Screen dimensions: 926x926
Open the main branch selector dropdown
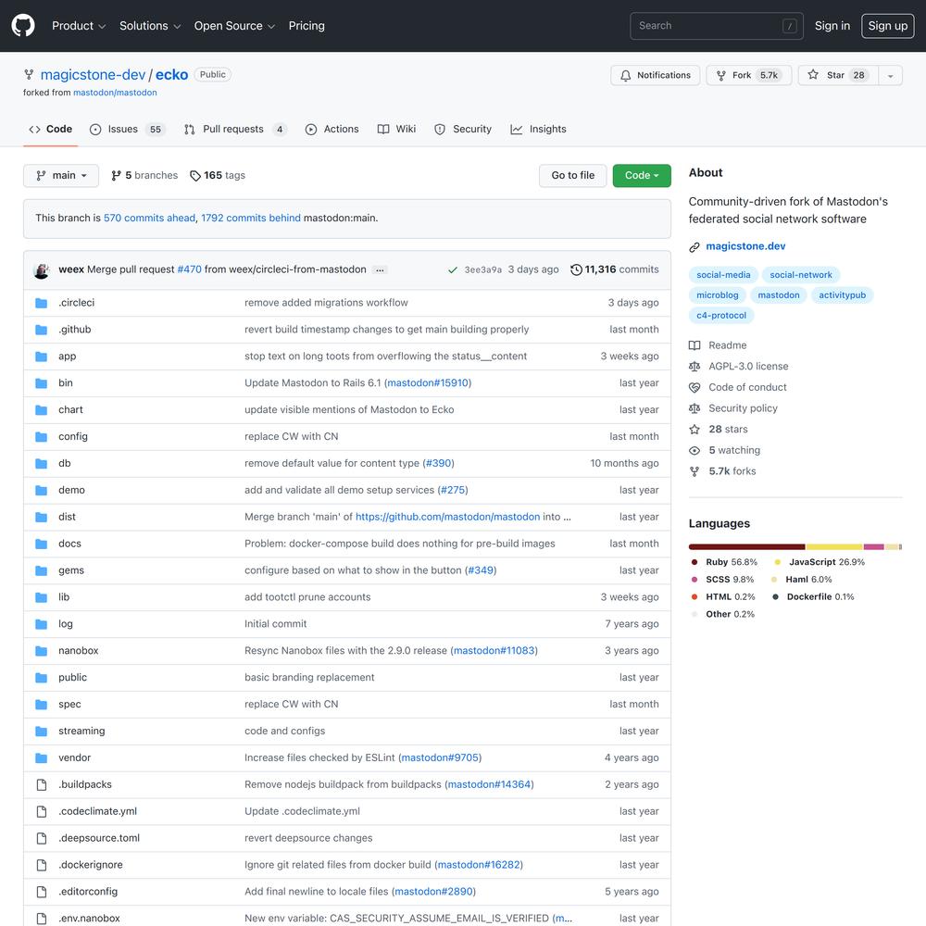61,175
